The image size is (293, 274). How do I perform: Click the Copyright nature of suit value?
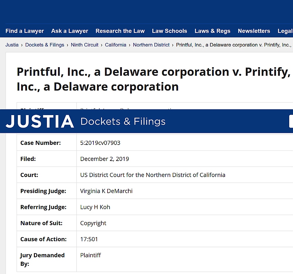[x=93, y=223]
